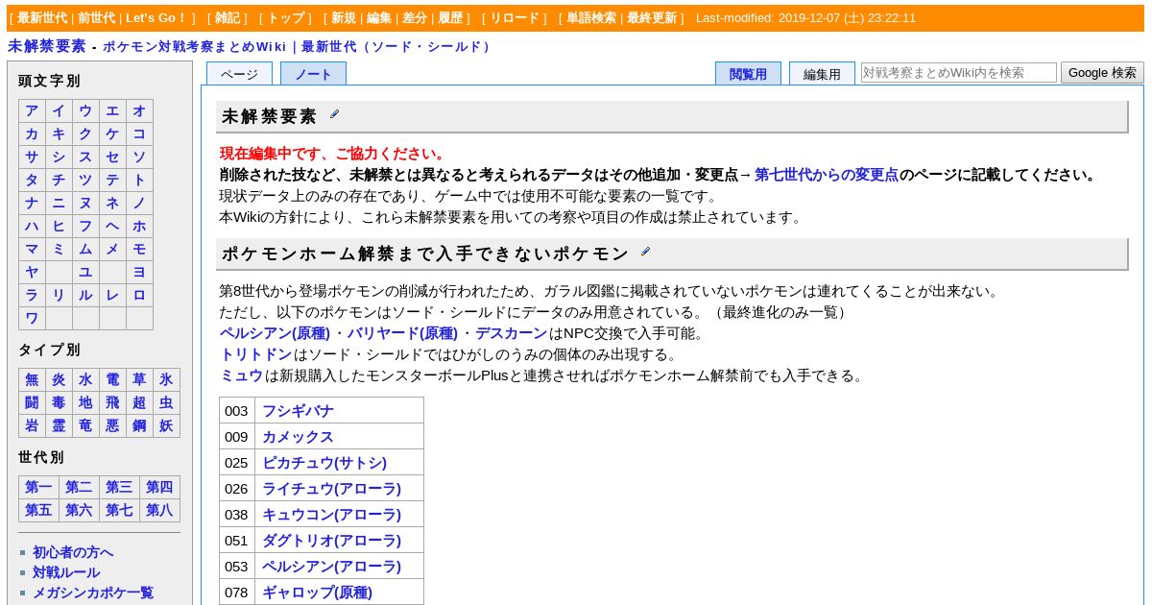
Task: Open Let's Go! in the top bar
Action: click(x=156, y=18)
